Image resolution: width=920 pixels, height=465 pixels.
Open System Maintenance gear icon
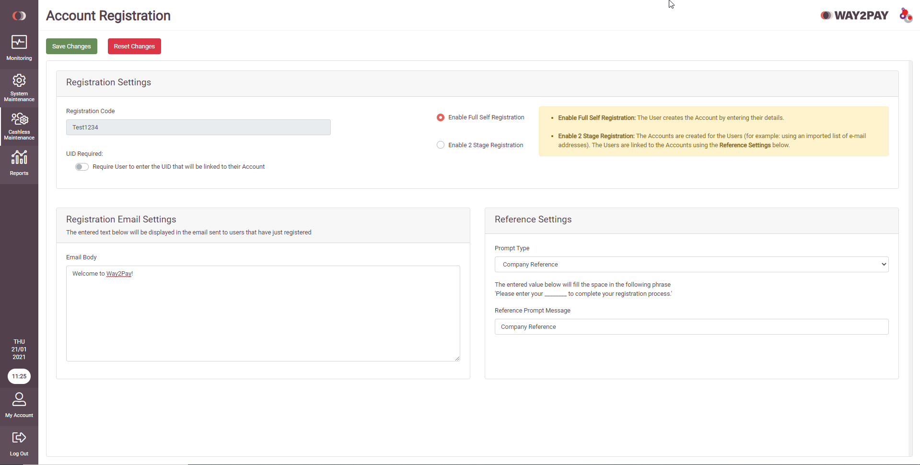(x=19, y=80)
